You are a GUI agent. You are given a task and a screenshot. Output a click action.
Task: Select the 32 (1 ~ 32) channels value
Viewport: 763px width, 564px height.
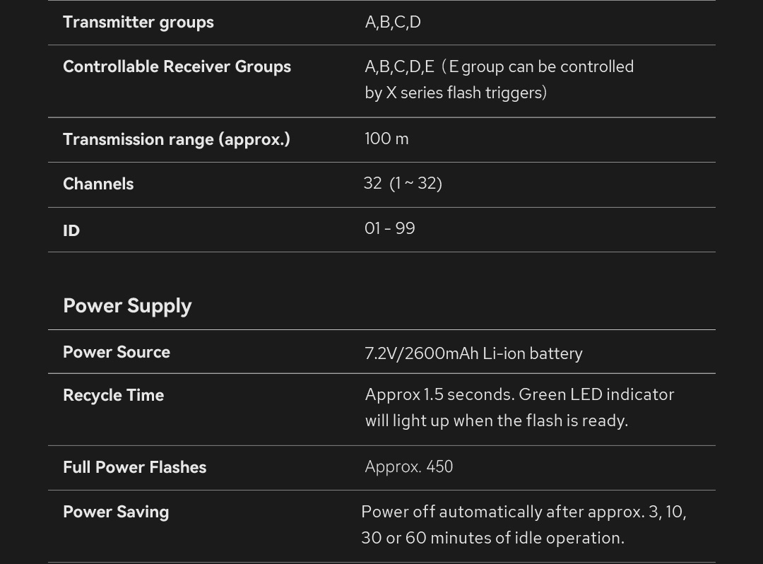[x=403, y=183]
